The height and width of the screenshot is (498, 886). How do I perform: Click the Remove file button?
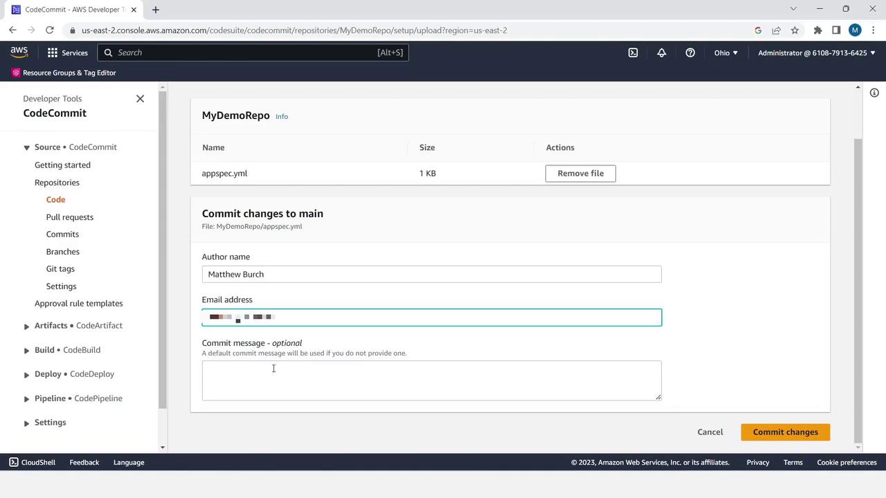point(580,174)
